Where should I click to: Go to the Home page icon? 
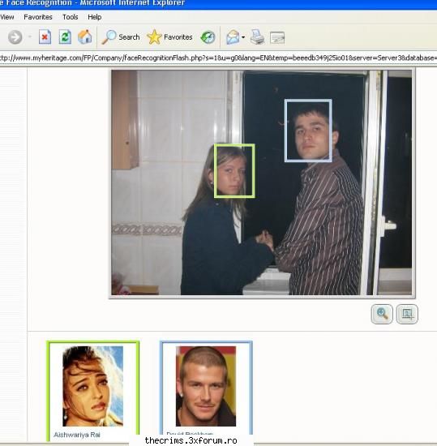click(85, 37)
